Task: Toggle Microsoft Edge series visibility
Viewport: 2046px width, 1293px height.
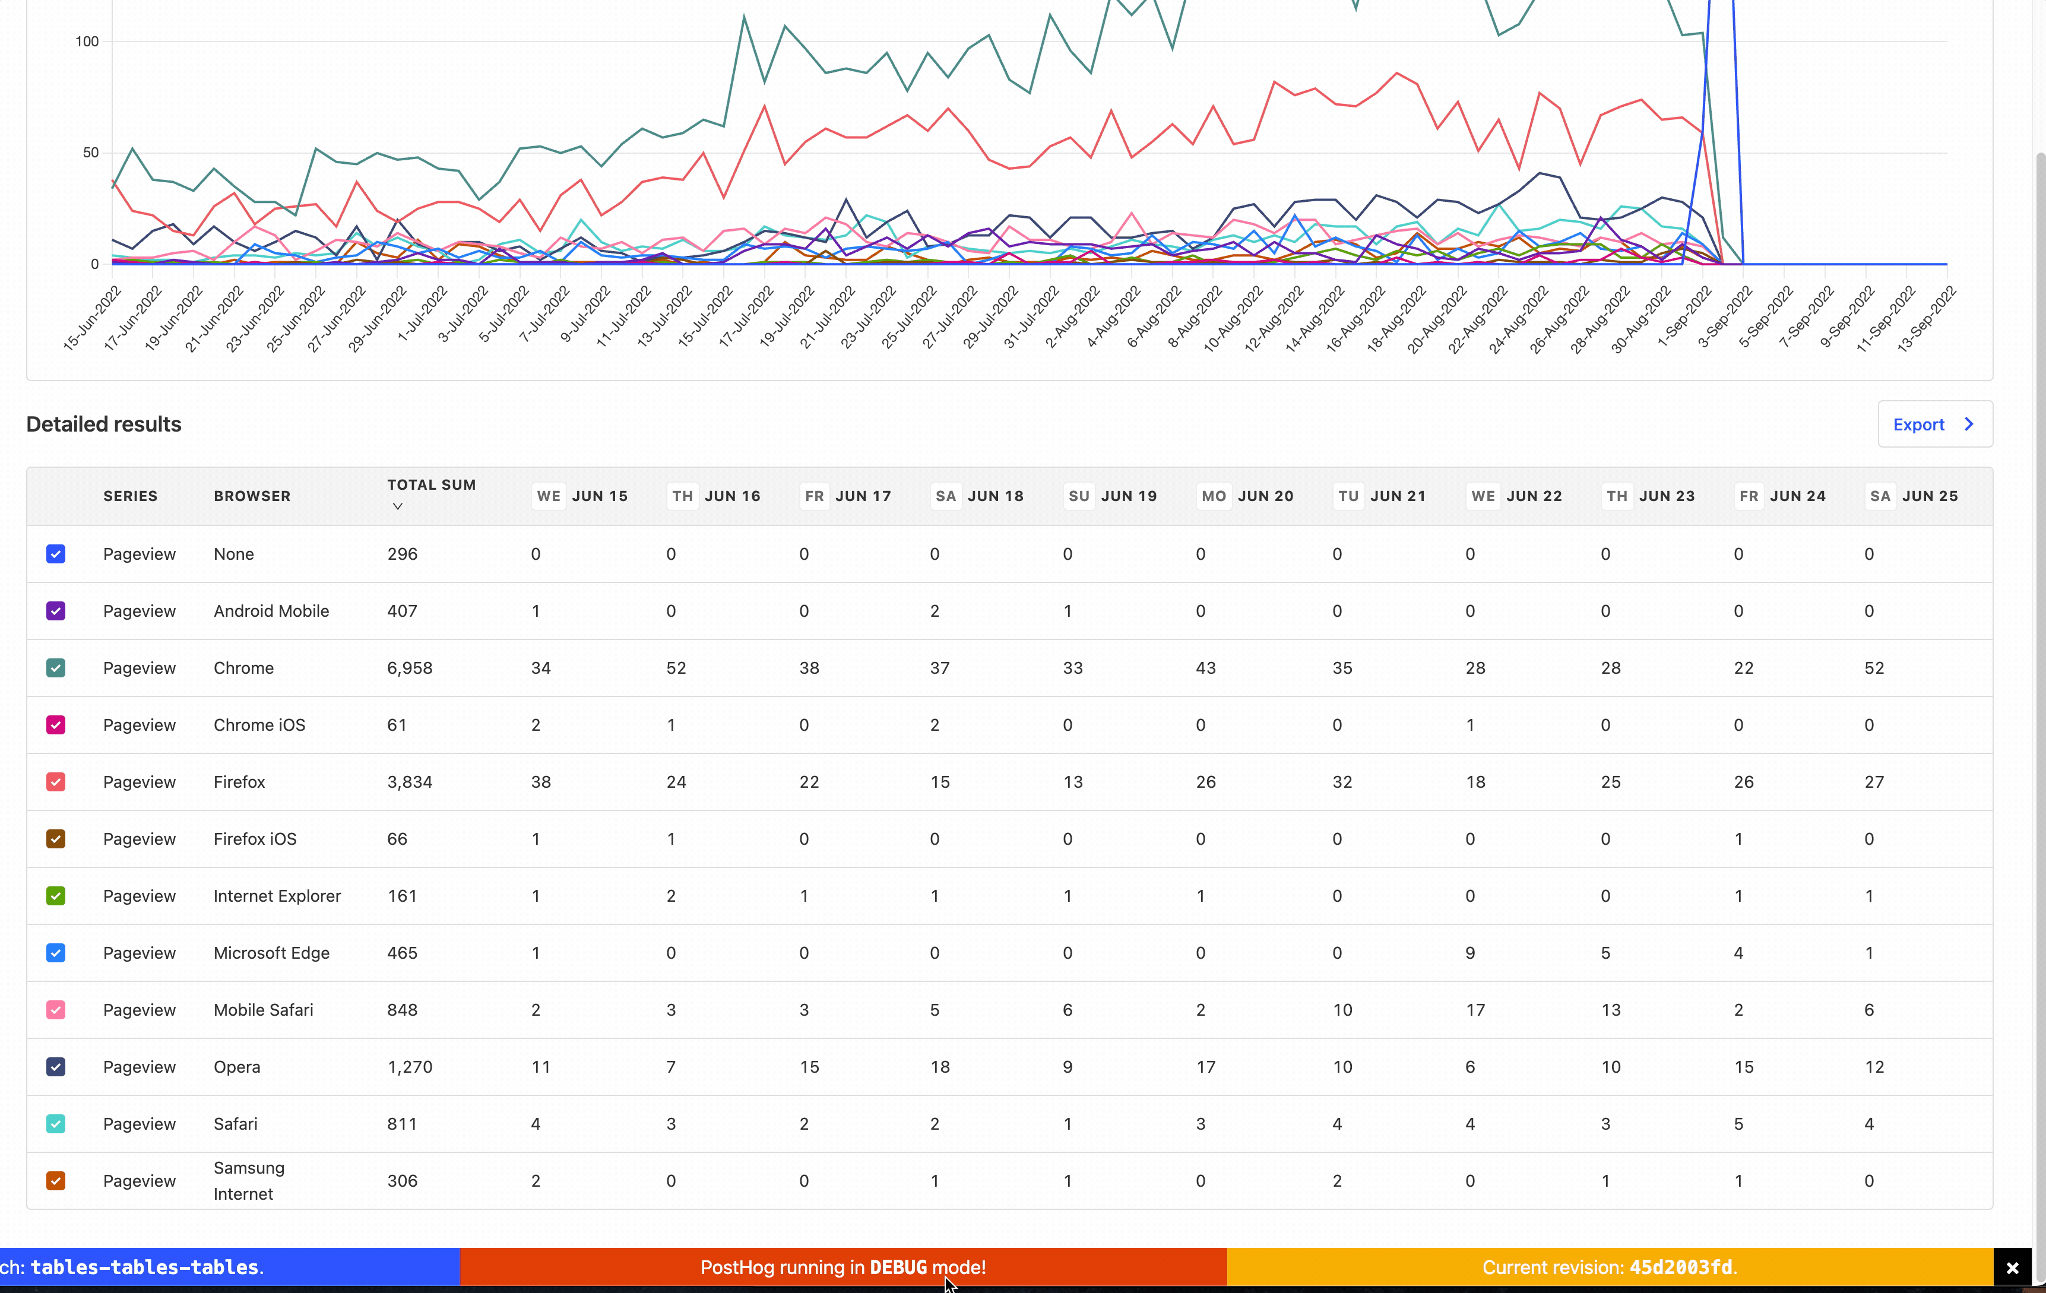Action: (x=56, y=952)
